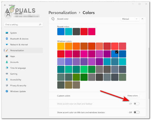151x120 pixels.
Task: Open System via its monitor icon
Action: click(7, 33)
